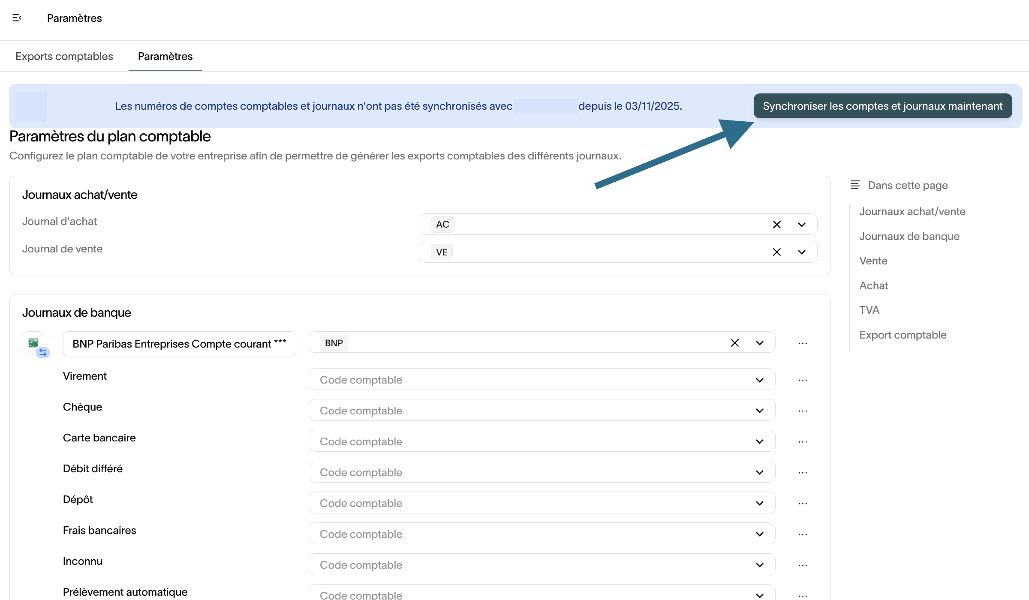Switch to the Exports comptables tab
1029x600 pixels.
pos(64,57)
